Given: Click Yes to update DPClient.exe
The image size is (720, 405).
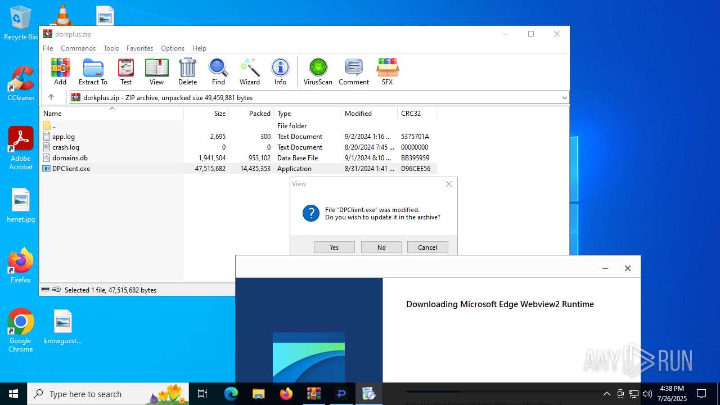Looking at the screenshot, I should coord(334,247).
